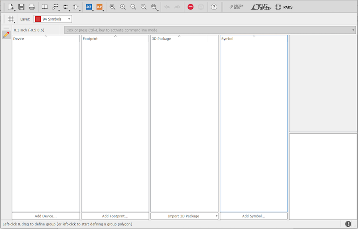This screenshot has height=229, width=358.
Task: Sort by the Device column header
Action: 46,38
